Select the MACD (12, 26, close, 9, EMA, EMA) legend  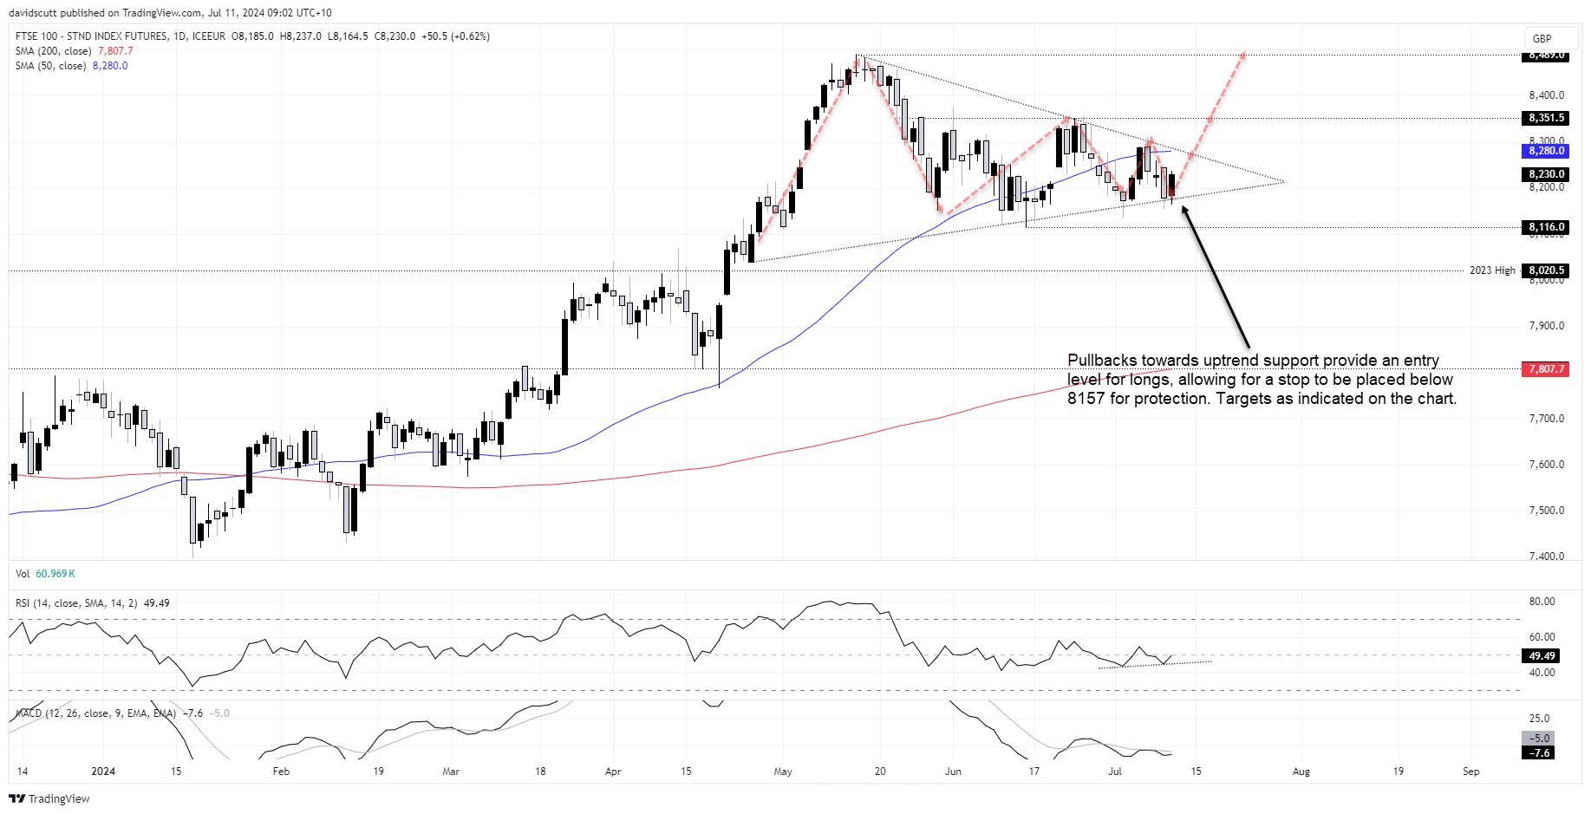122,713
